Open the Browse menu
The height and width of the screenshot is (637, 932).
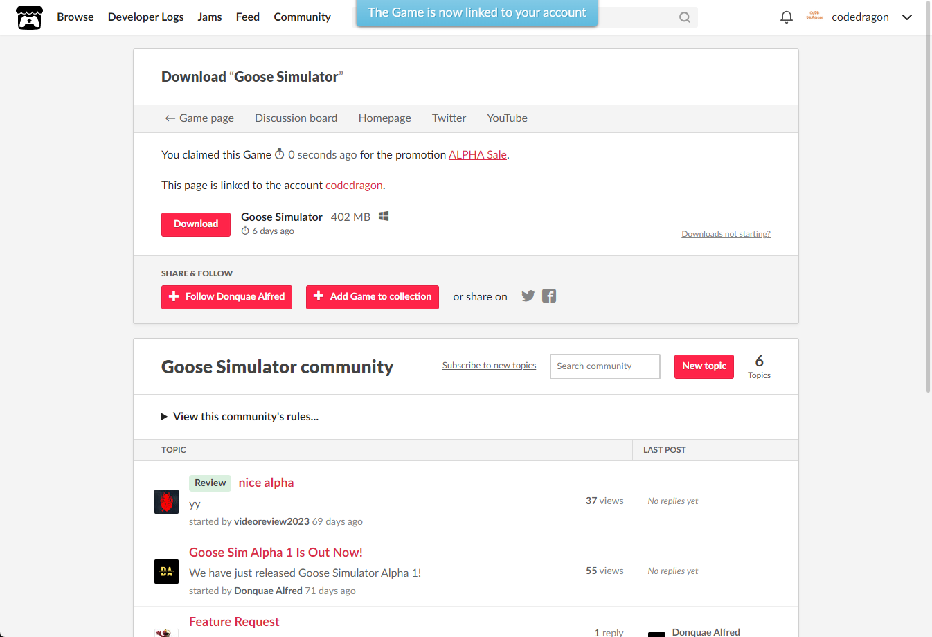75,17
